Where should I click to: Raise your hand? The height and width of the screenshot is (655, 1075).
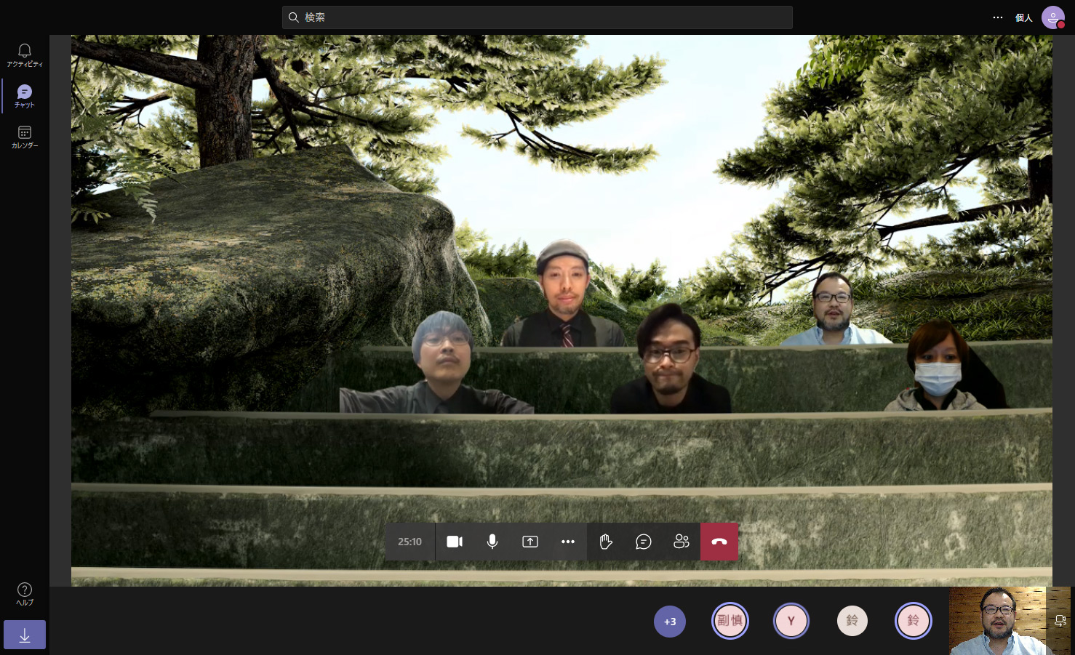coord(606,542)
